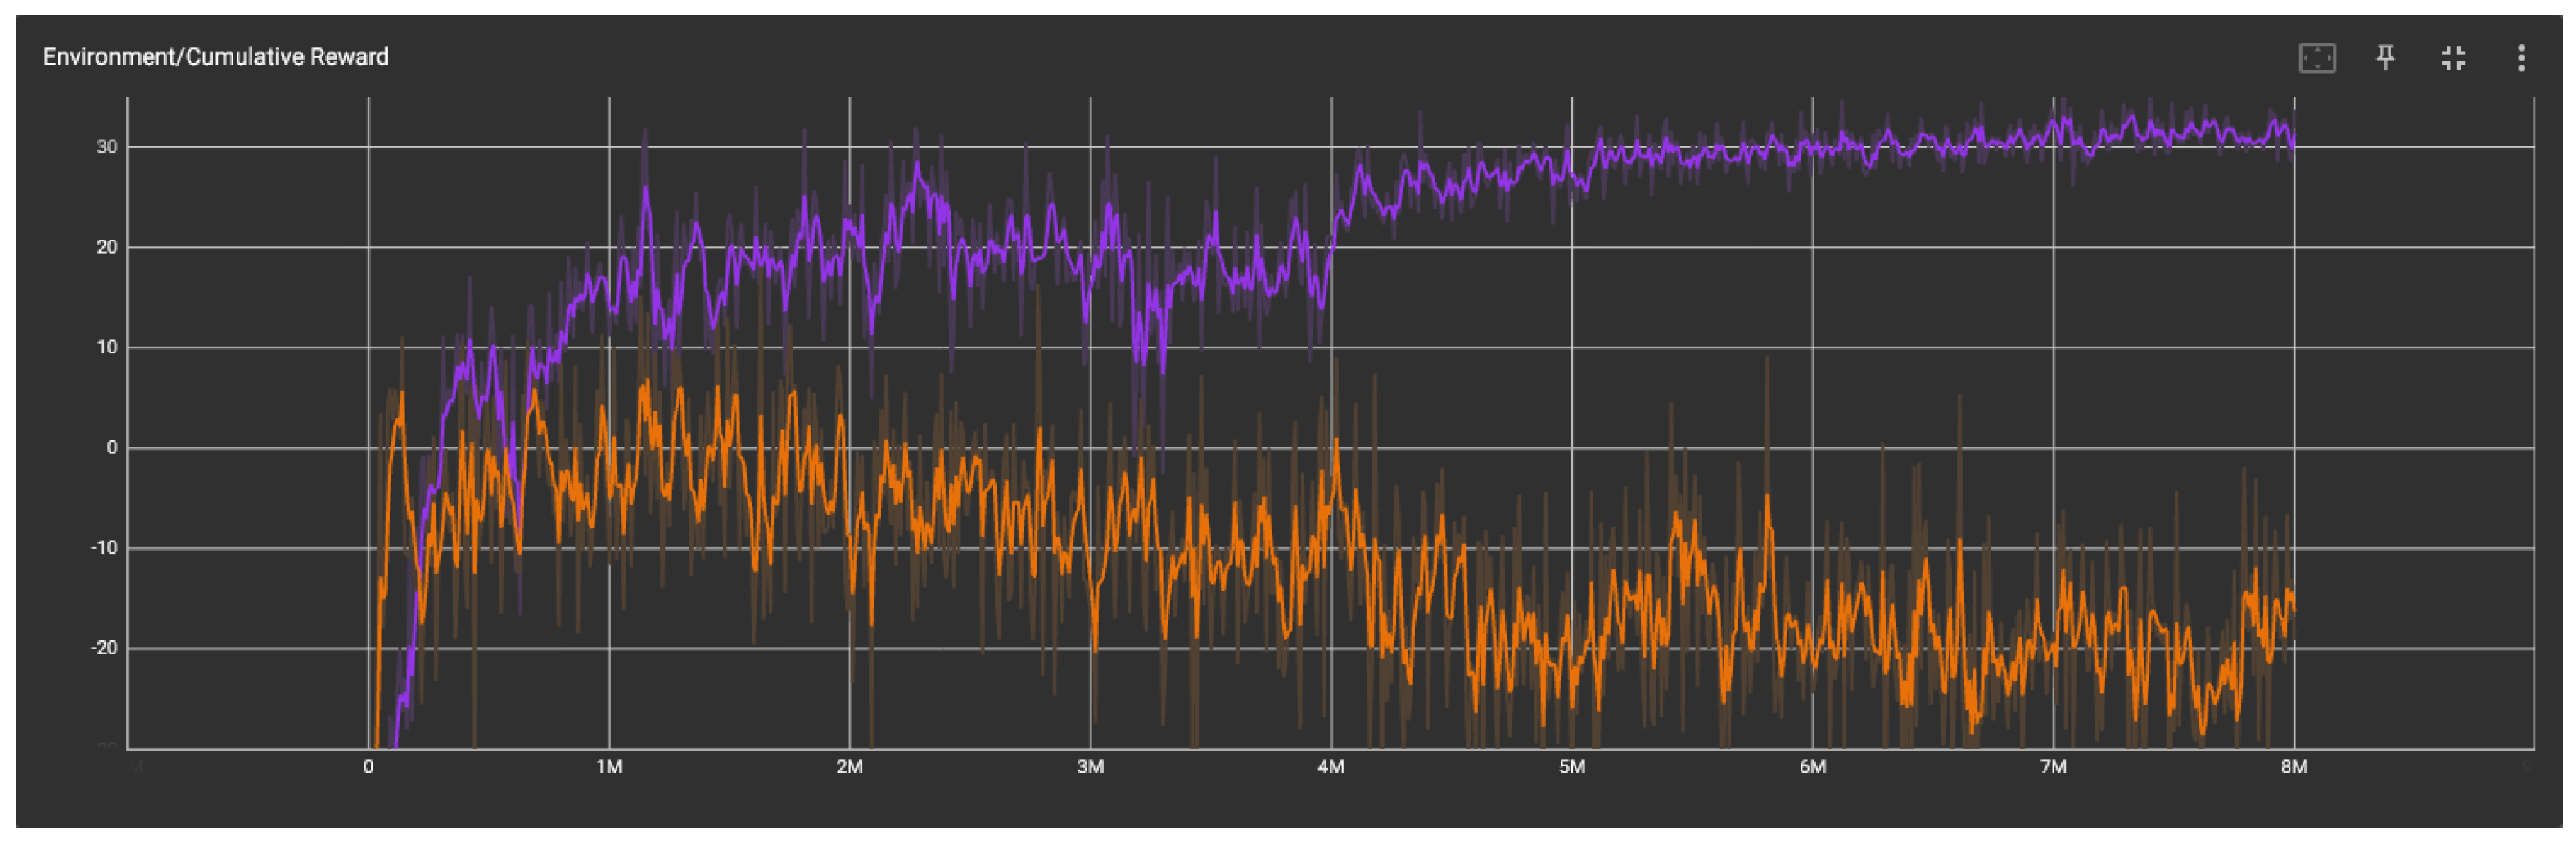Click the 1M step label on x-axis
The image size is (2576, 845).
[x=609, y=766]
